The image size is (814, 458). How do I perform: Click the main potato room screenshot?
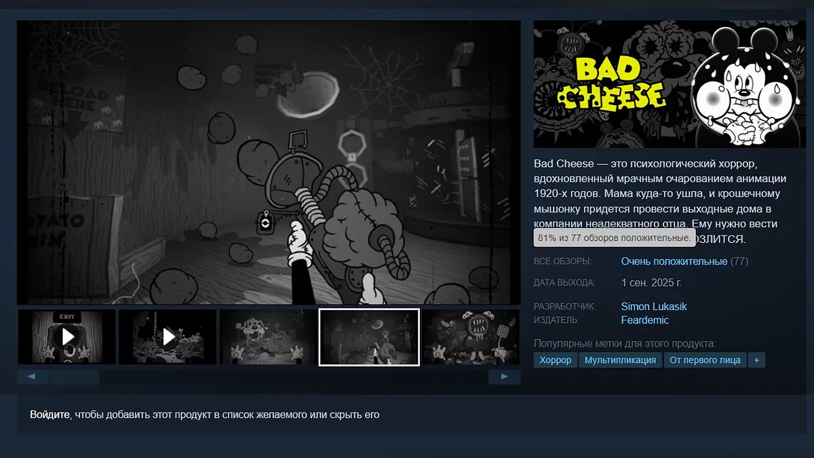(269, 162)
